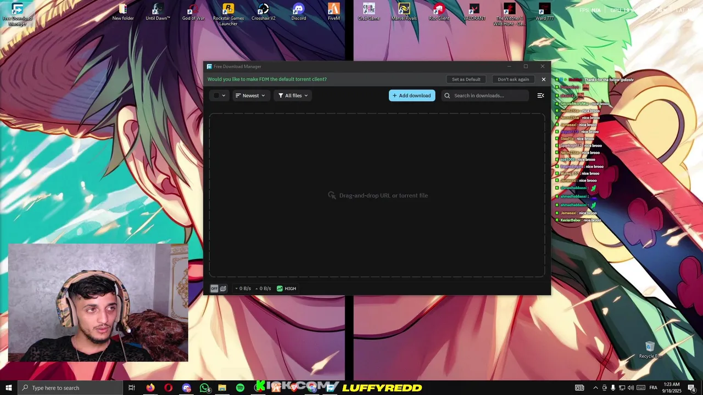This screenshot has width=703, height=395.
Task: Select the Crosshair V2 desktop icon
Action: tap(264, 12)
